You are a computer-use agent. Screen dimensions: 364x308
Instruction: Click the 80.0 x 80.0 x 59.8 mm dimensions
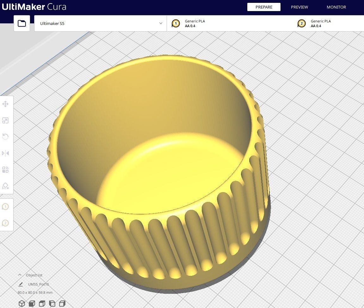(x=35, y=293)
